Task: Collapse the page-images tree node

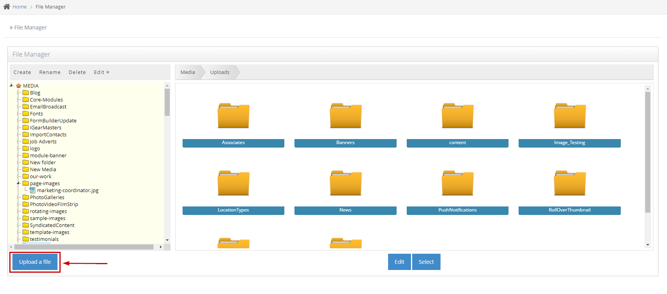Action: click(x=18, y=183)
